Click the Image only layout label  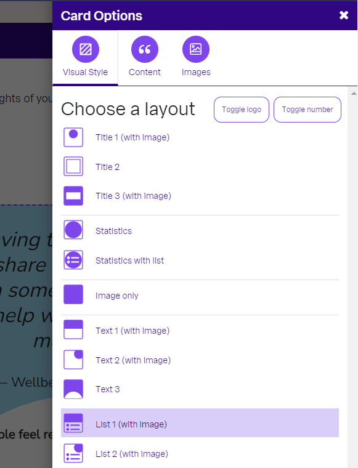[x=116, y=296]
